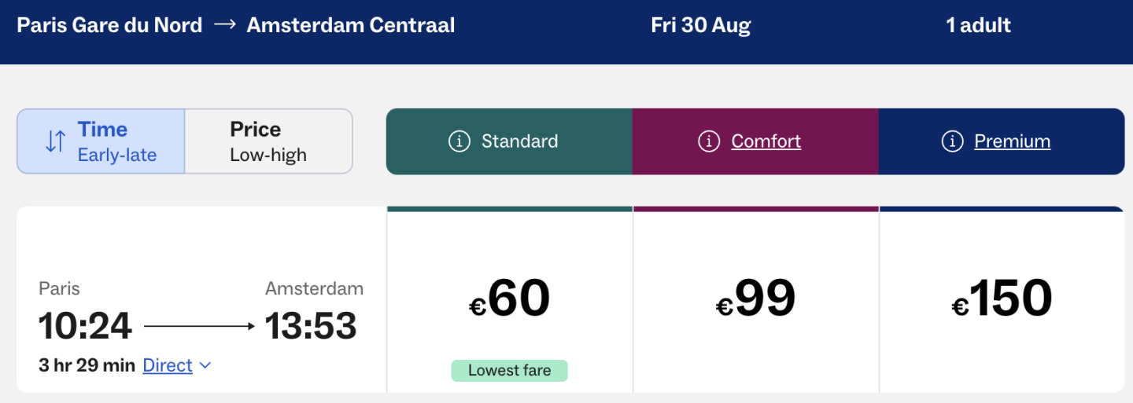Open the Direct journey details link
Viewport: 1133px width, 403px height.
[x=168, y=365]
